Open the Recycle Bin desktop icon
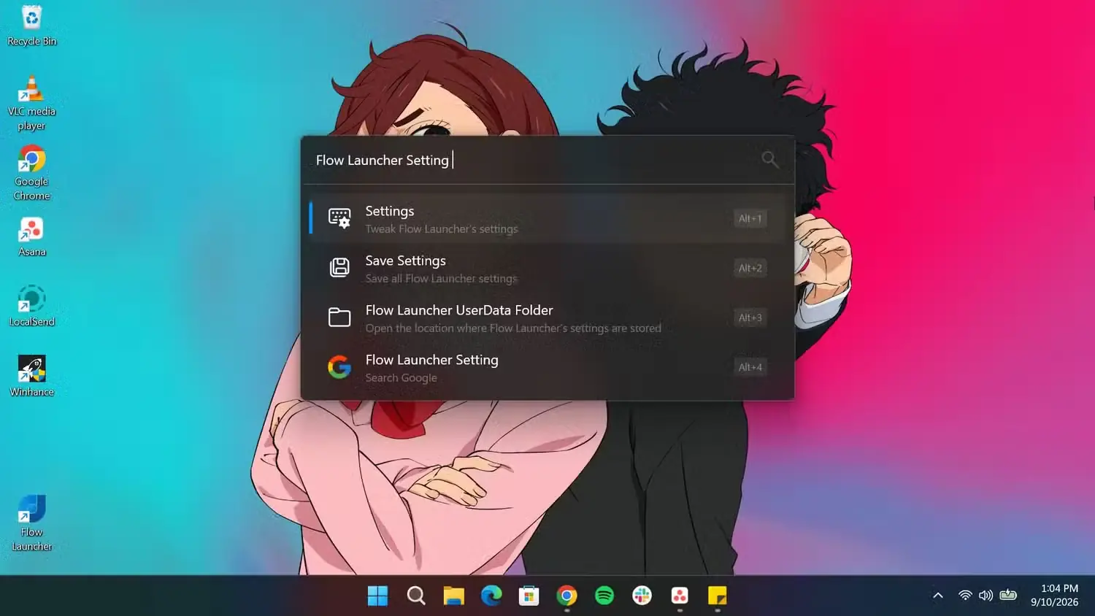 (31, 26)
